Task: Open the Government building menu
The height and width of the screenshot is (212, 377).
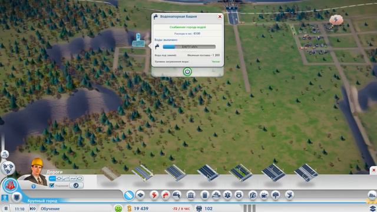Action: pos(191,195)
